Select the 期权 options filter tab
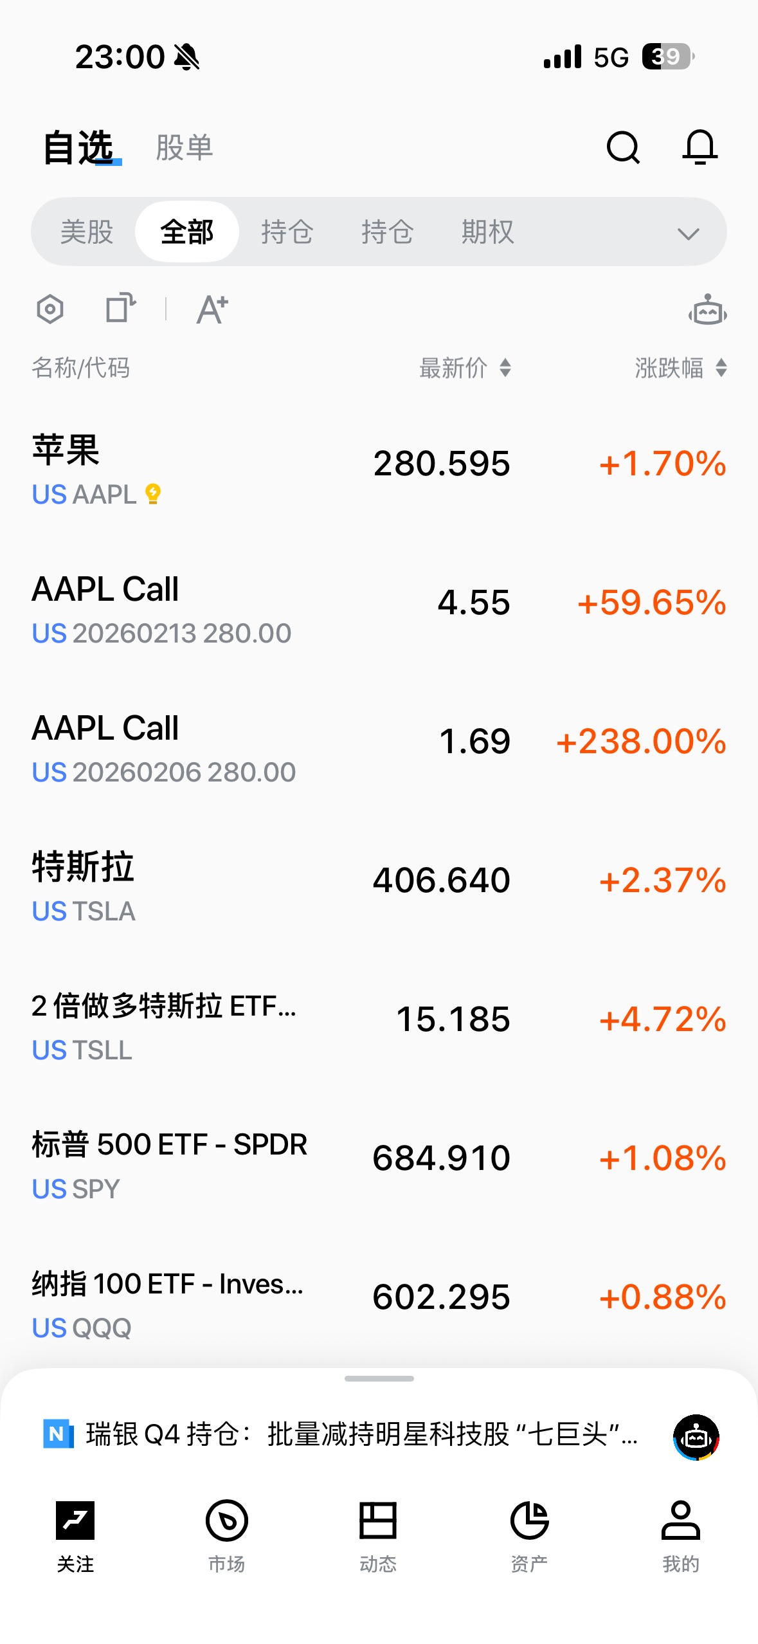 487,232
